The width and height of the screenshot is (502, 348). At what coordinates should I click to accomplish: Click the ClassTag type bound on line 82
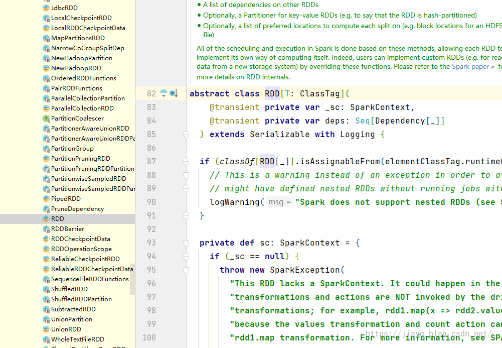click(x=320, y=93)
